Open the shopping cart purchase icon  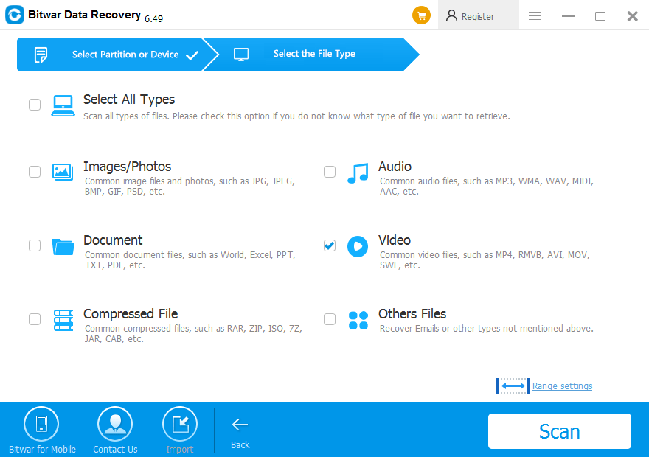pyautogui.click(x=421, y=15)
